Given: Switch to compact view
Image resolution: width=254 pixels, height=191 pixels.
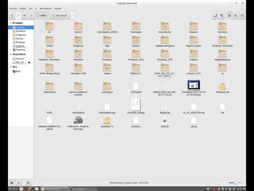Looking at the screenshot, I should pos(242,15).
